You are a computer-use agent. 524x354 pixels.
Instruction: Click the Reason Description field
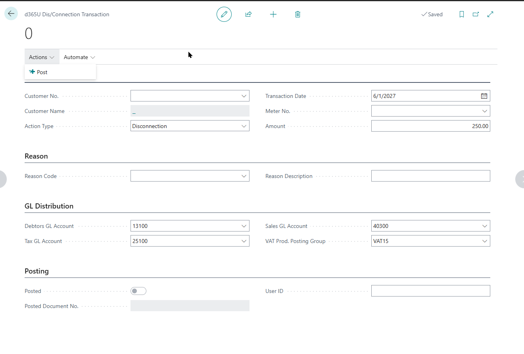tap(431, 176)
